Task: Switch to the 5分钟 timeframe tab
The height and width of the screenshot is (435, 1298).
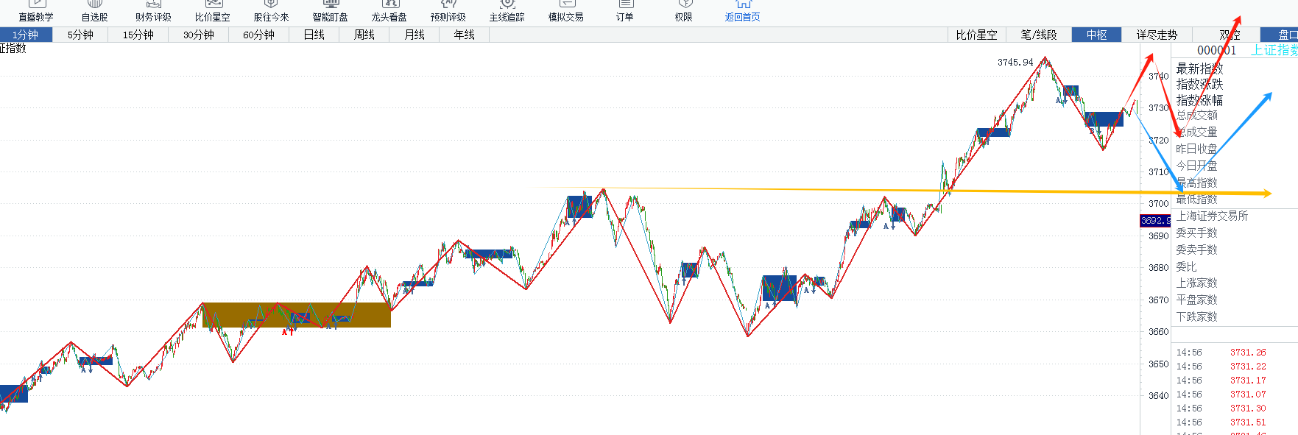Action: click(x=80, y=35)
